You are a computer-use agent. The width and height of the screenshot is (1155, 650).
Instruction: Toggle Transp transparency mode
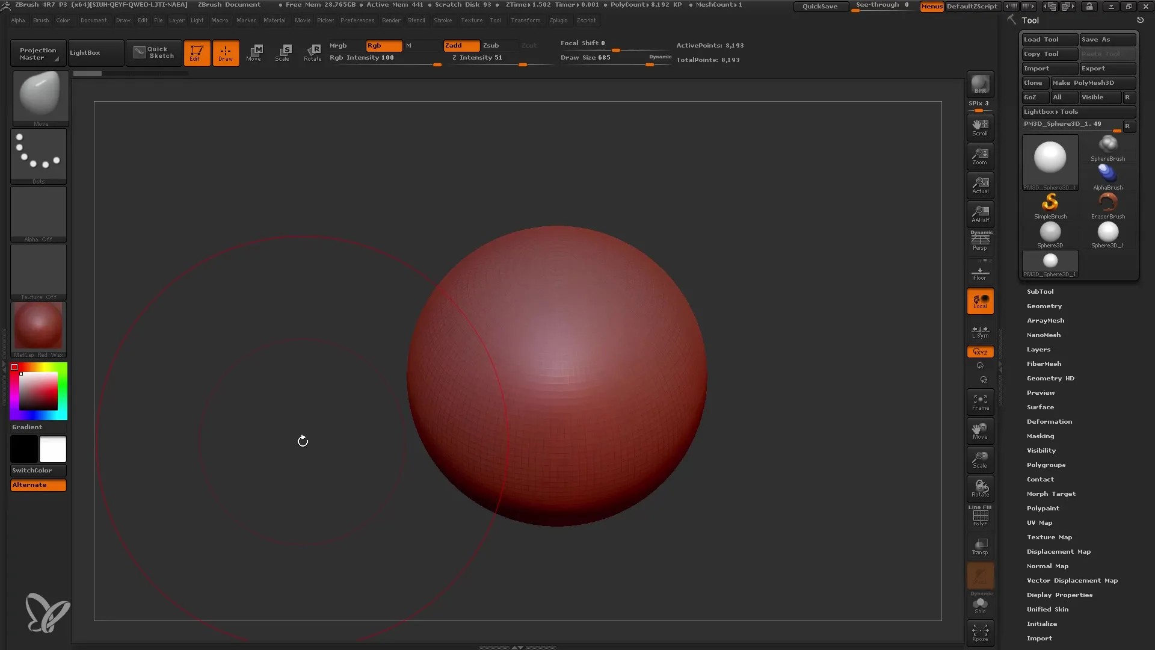point(980,546)
